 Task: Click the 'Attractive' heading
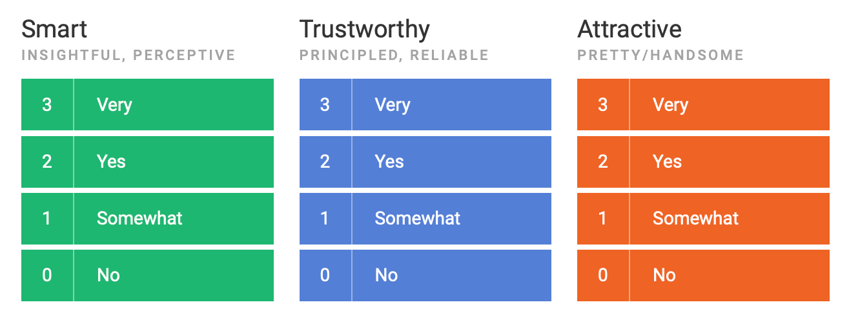tap(630, 29)
